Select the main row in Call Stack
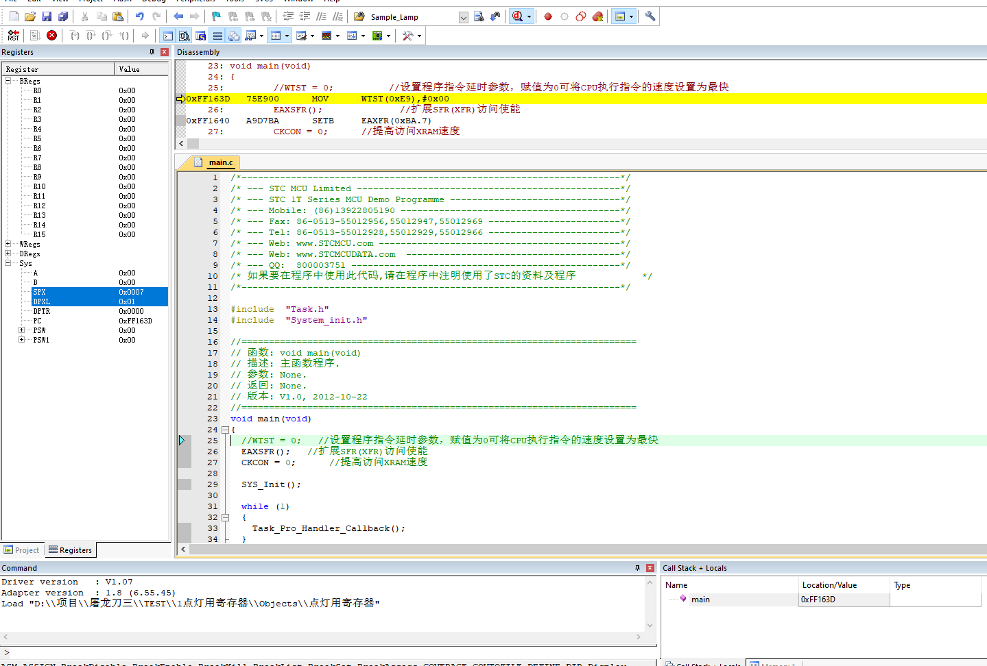 pyautogui.click(x=822, y=600)
